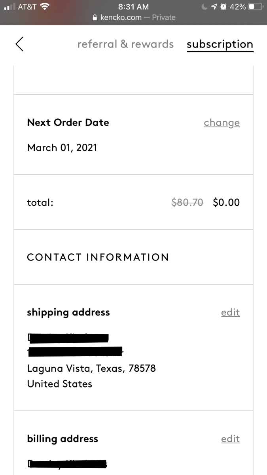This screenshot has height=475, width=267.
Task: Tap the crossed-out $80.70 price
Action: coord(187,203)
